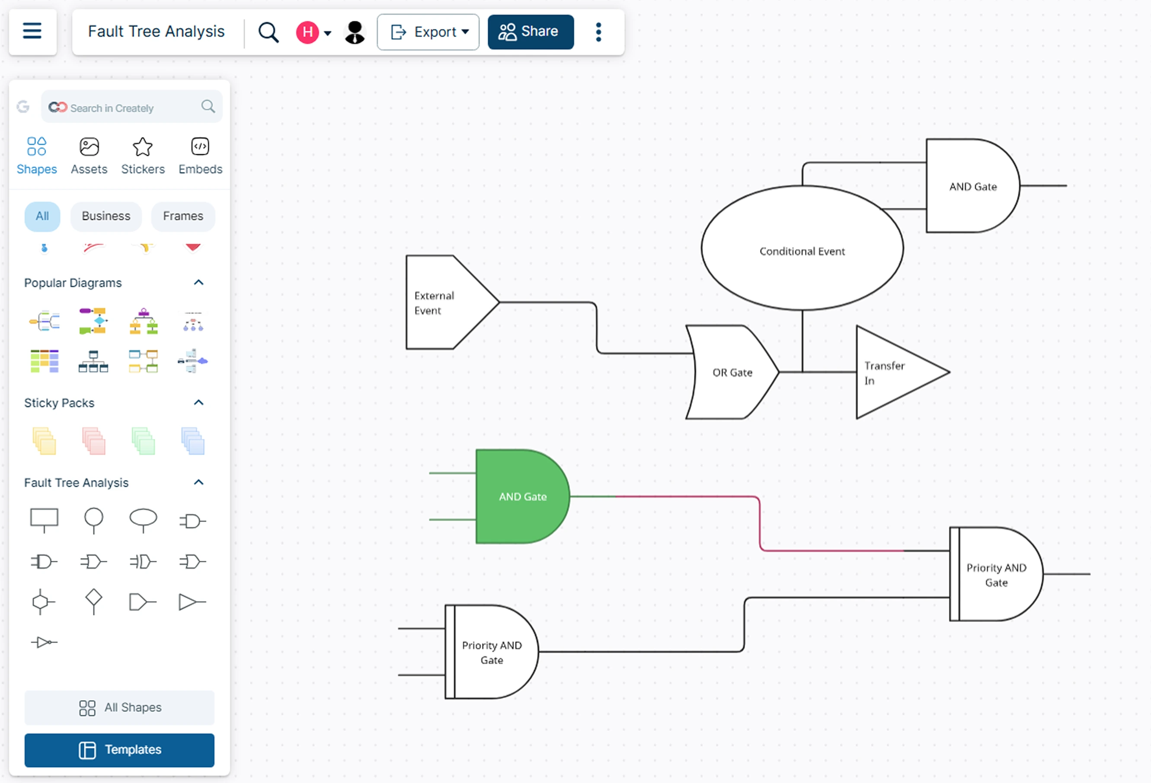
Task: Select the white AND Gate at top right
Action: (x=973, y=186)
